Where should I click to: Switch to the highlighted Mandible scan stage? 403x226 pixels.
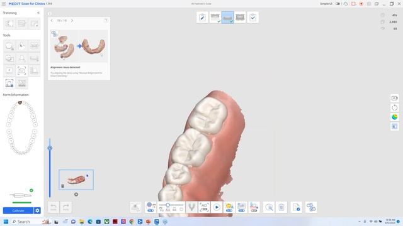pos(227,18)
